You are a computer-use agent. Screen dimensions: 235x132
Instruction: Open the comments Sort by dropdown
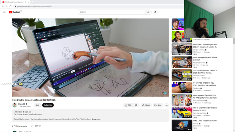36,126
